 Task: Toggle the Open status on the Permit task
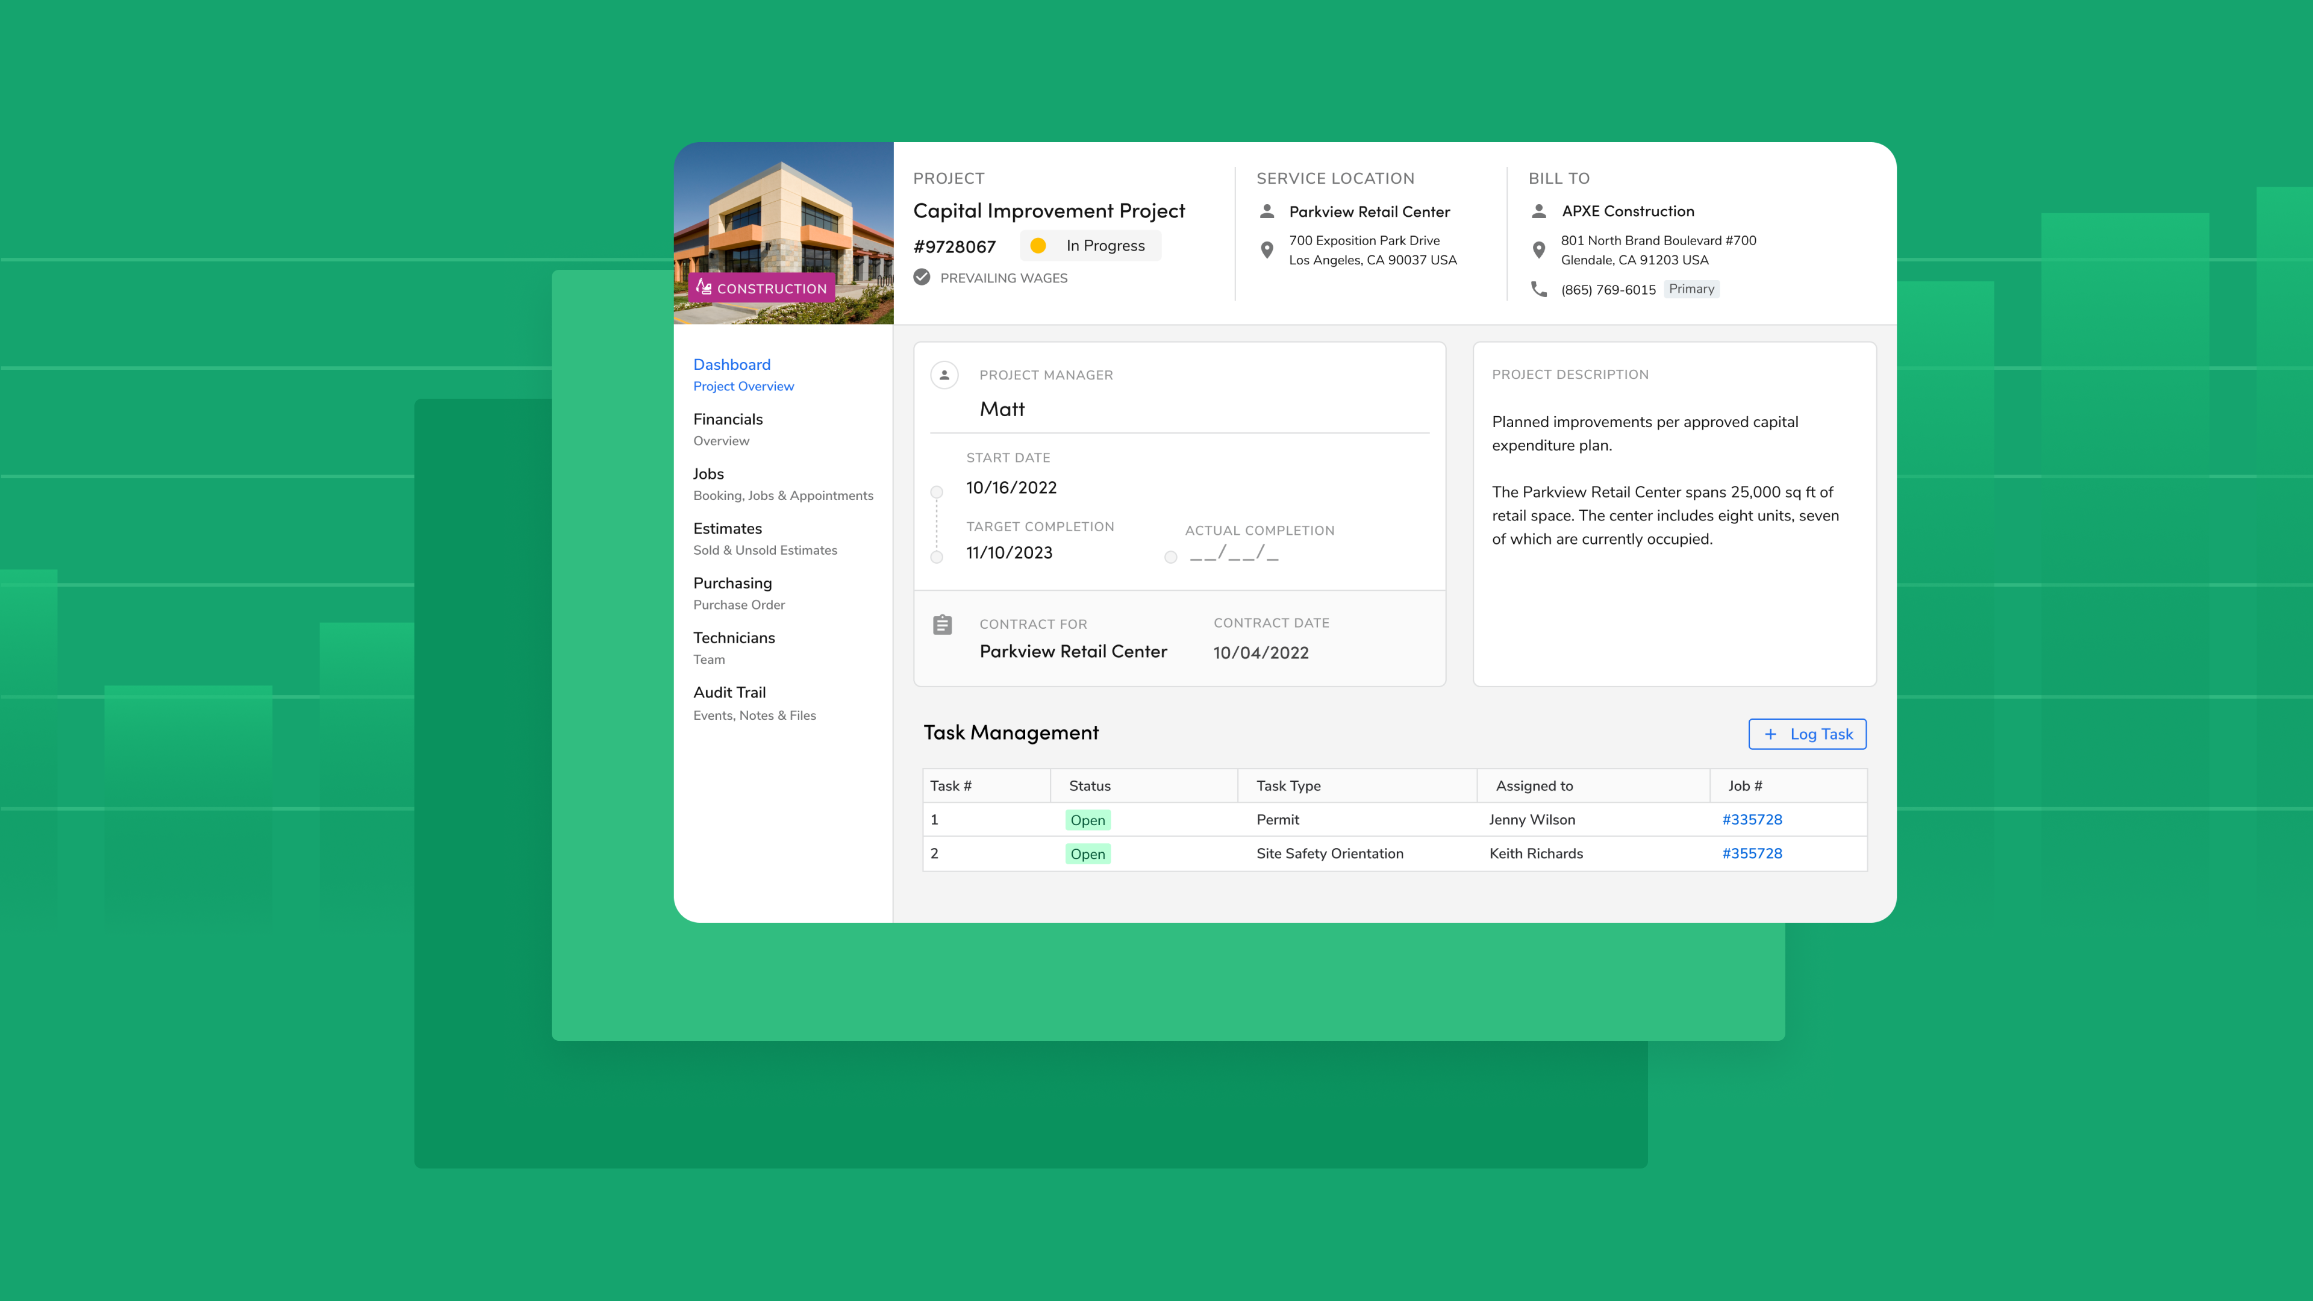[x=1087, y=820]
